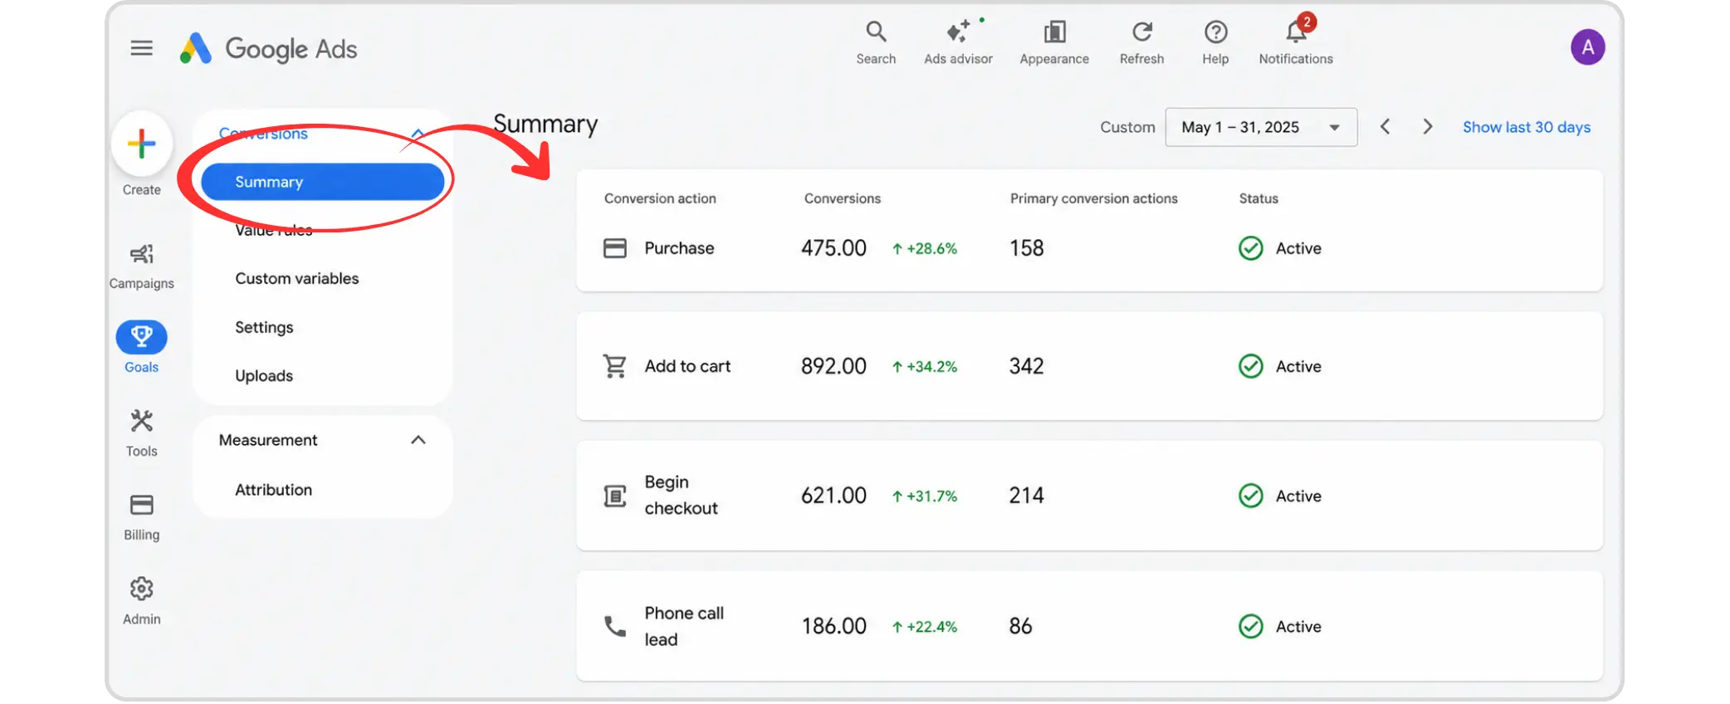Click Show last 30 days link
This screenshot has width=1730, height=704.
[x=1527, y=127]
